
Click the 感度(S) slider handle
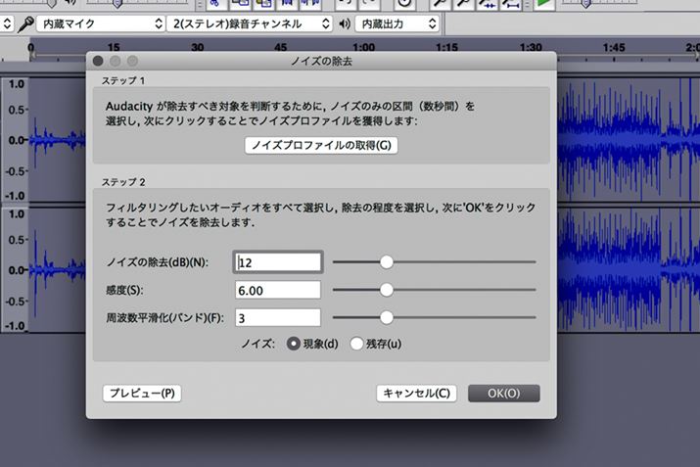387,290
